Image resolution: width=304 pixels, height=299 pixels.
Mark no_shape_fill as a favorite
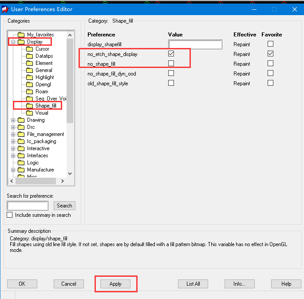(x=270, y=63)
